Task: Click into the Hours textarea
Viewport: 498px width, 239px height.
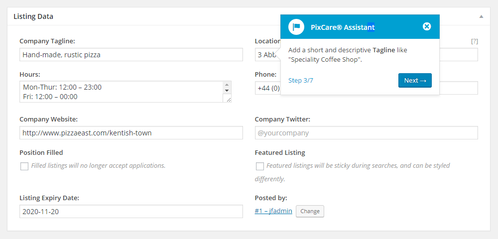Action: pyautogui.click(x=120, y=92)
